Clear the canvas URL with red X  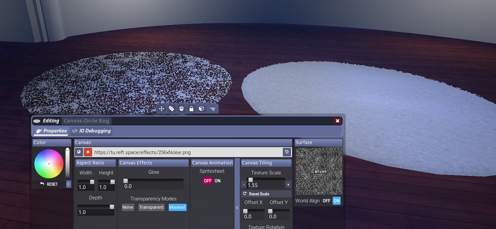coord(88,152)
